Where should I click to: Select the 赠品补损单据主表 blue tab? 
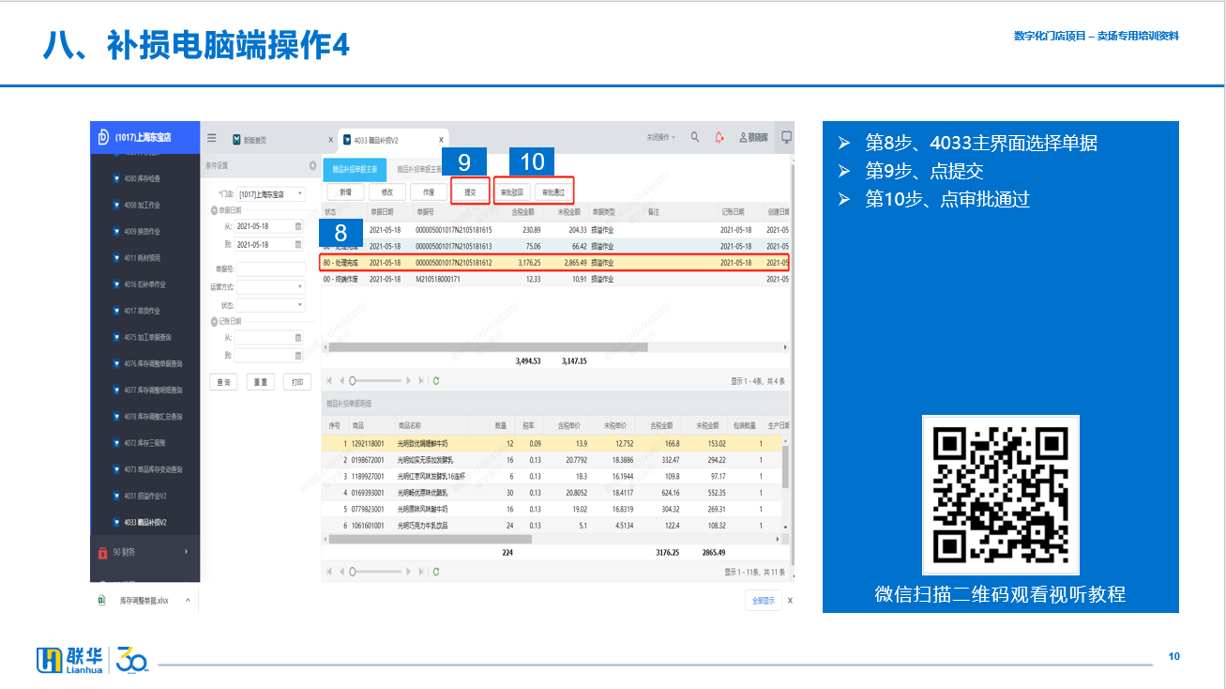355,169
